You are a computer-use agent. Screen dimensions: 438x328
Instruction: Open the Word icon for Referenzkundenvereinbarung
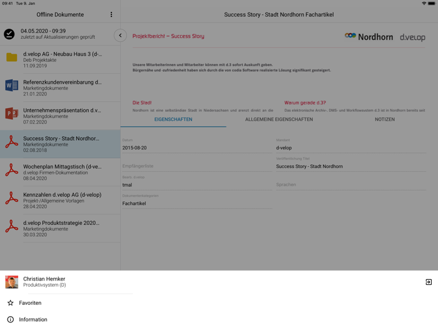pyautogui.click(x=11, y=86)
